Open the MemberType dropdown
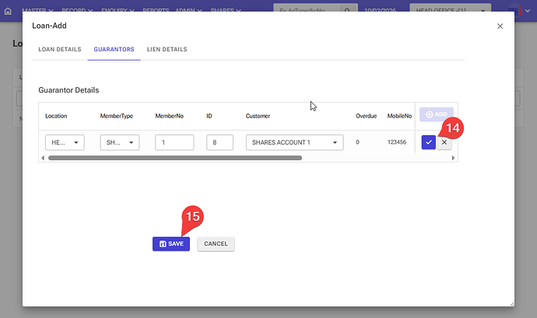 click(120, 142)
